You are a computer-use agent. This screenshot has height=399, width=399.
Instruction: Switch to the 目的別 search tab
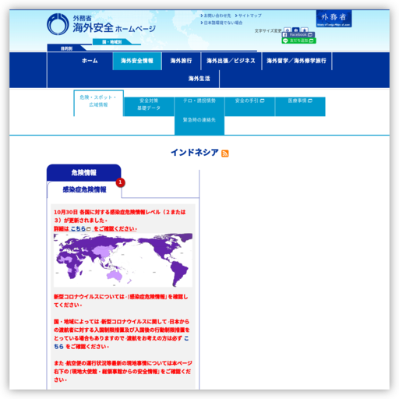(x=66, y=48)
